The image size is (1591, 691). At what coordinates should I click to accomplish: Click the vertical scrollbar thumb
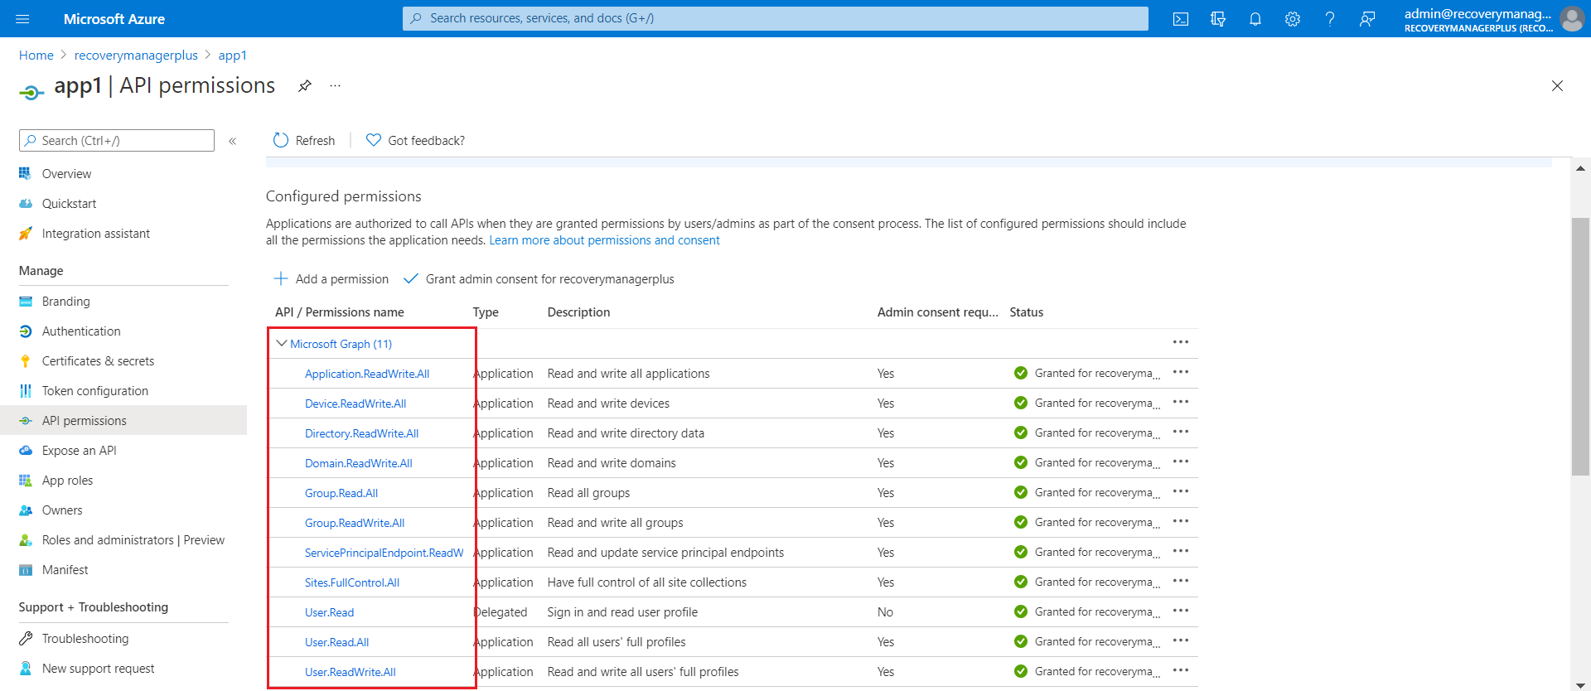pyautogui.click(x=1580, y=348)
